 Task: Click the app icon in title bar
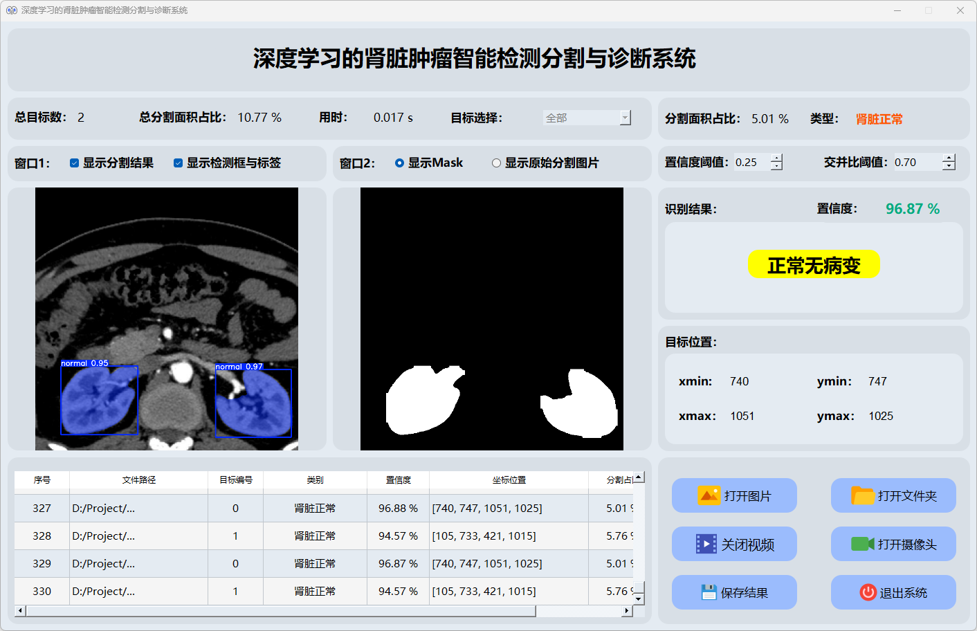11,10
